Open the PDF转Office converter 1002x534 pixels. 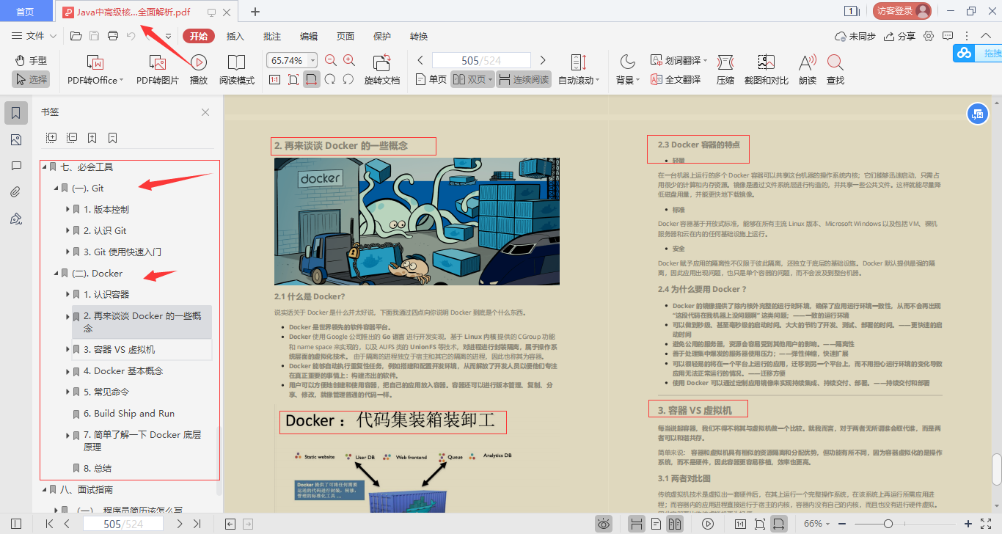(95, 70)
